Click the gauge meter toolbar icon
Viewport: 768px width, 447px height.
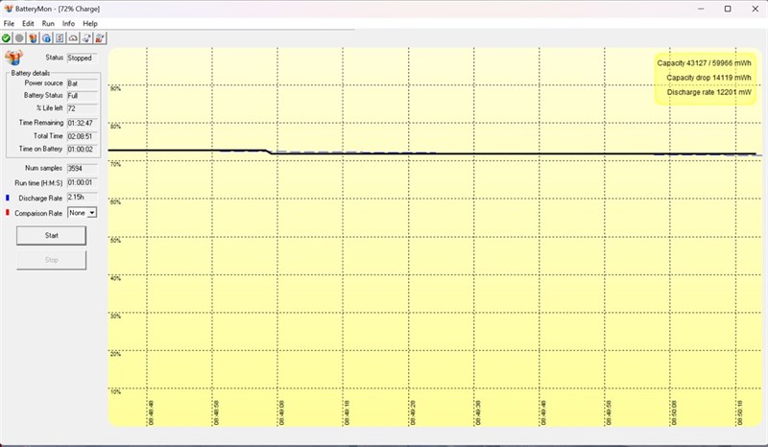point(73,38)
